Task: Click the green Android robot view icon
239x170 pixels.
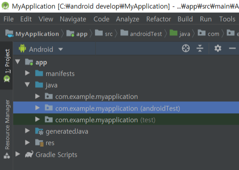Action: 22,48
